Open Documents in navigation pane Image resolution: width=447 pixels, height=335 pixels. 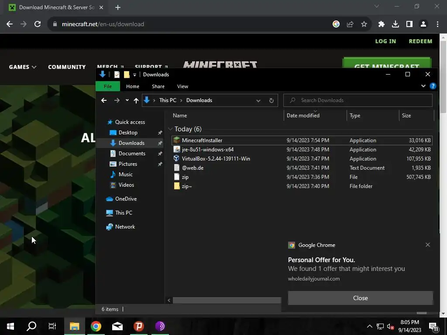click(128, 154)
